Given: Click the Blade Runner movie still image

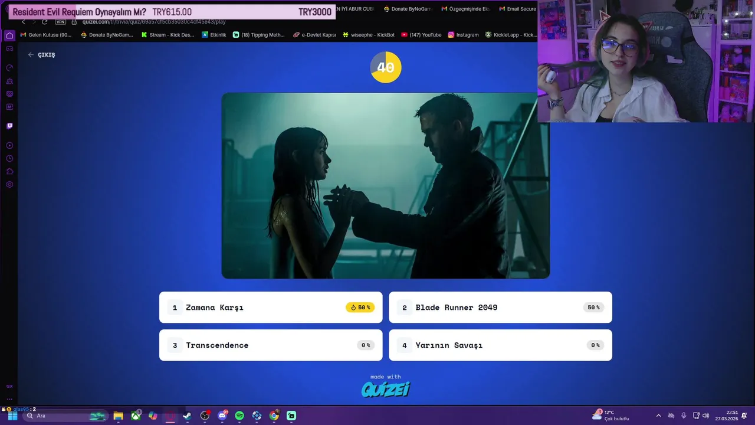Looking at the screenshot, I should click(386, 185).
